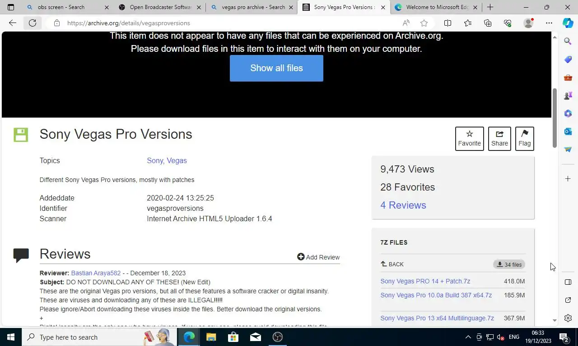Image resolution: width=578 pixels, height=346 pixels.
Task: View site information lock icon
Action: click(56, 23)
